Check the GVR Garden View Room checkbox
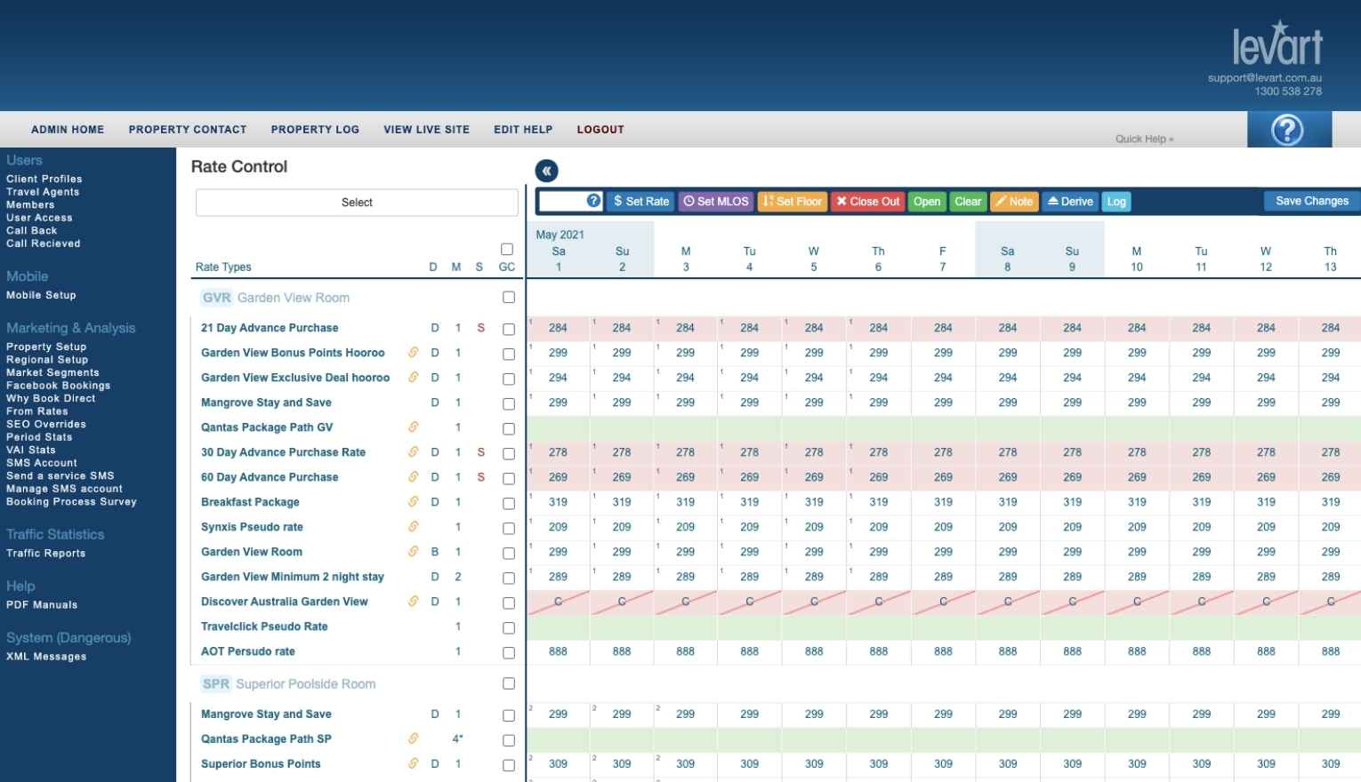The width and height of the screenshot is (1361, 782). (509, 298)
